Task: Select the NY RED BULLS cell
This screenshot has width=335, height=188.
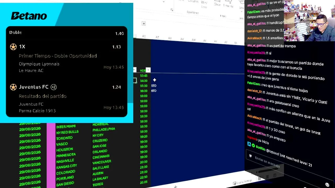Action: point(67,132)
